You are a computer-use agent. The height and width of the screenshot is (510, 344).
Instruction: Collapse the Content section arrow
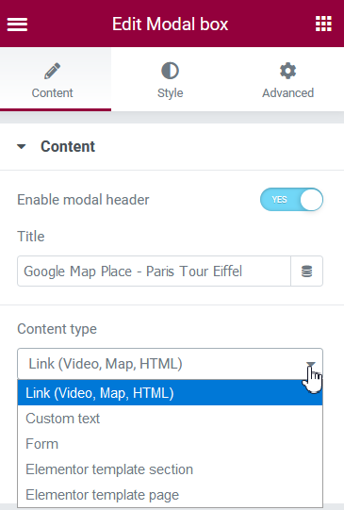tap(22, 146)
